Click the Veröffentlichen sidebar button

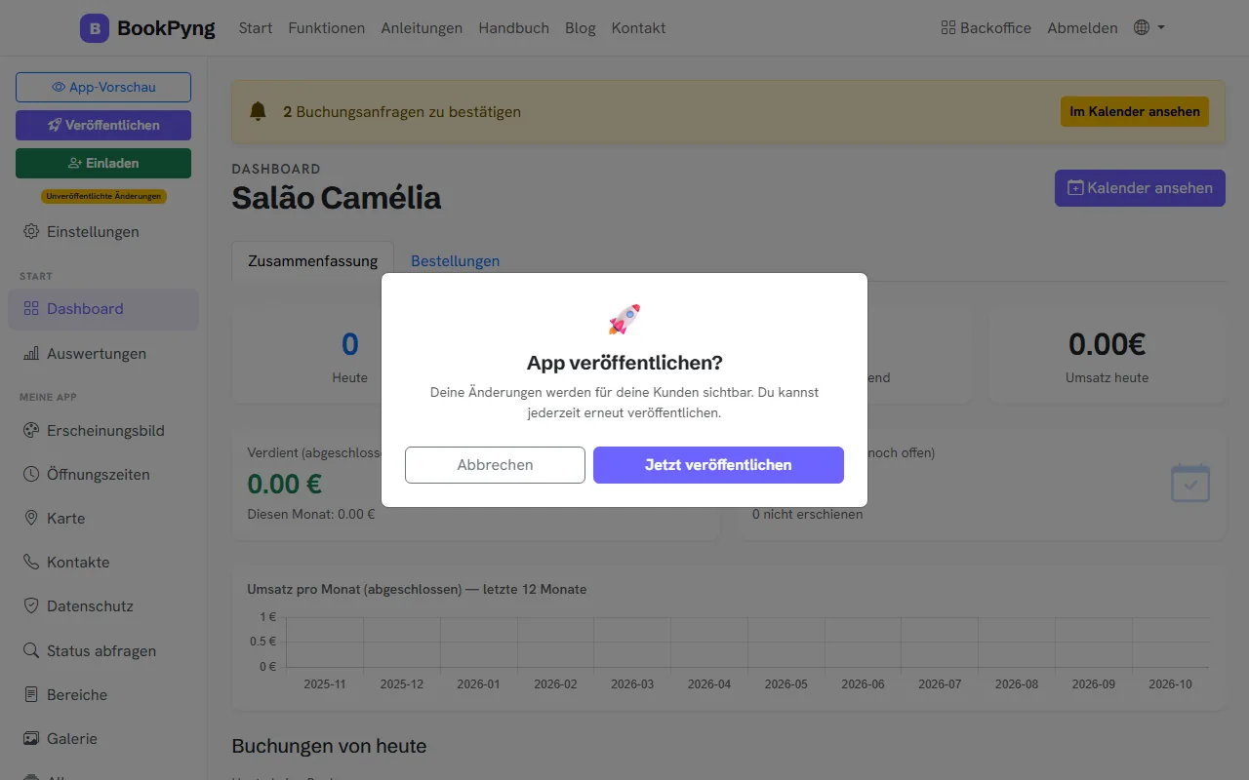click(x=103, y=125)
